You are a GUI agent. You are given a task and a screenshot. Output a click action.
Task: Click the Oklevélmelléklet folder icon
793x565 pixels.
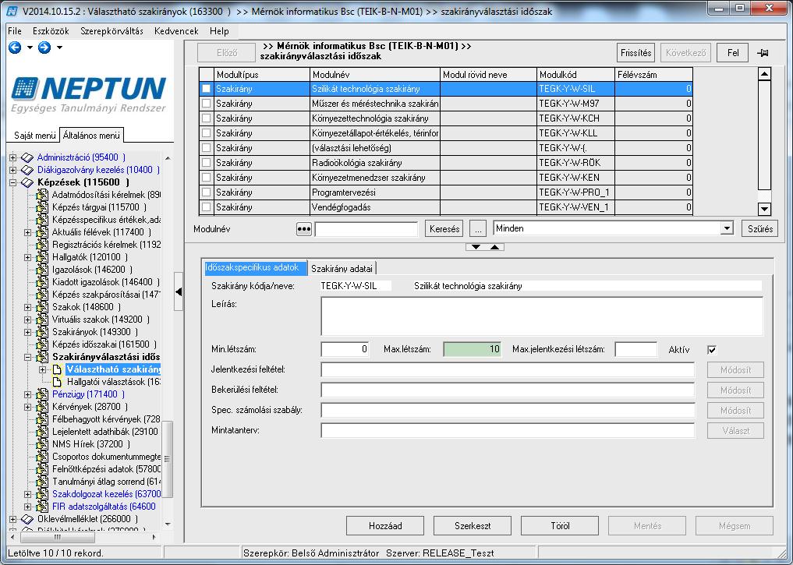pyautogui.click(x=27, y=519)
